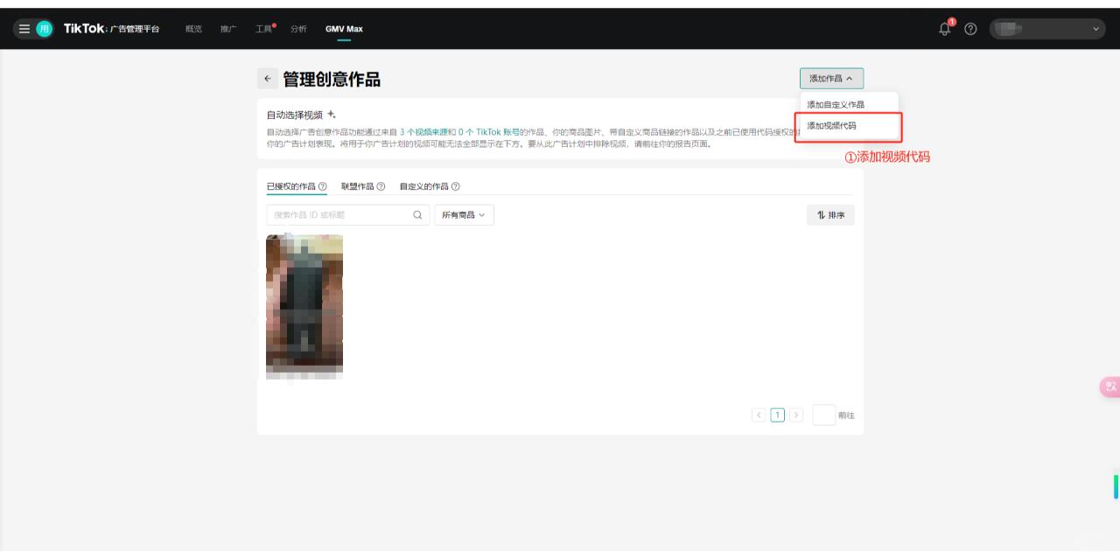
Task: Open the help question-mark icon in top bar
Action: tap(970, 29)
